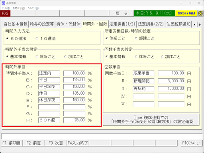
Task: Select 部課ごと under 回数手当の設定
Action: tap(162, 57)
